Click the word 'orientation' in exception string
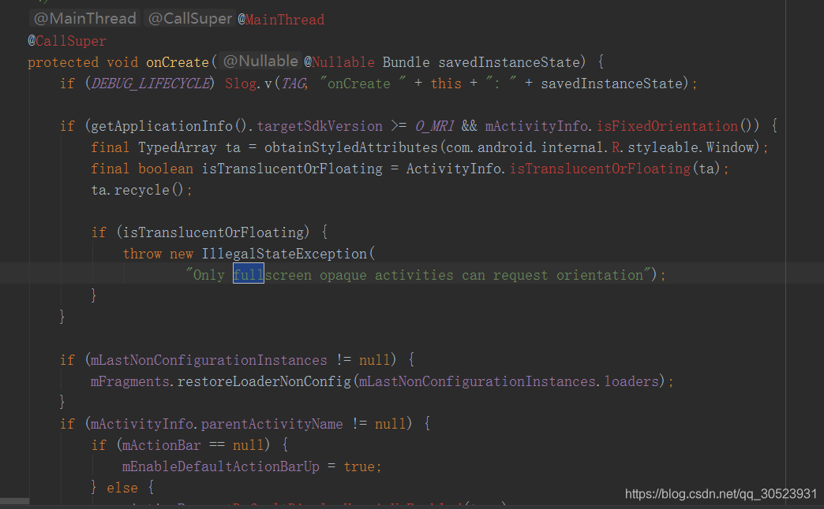This screenshot has width=824, height=509. coord(600,275)
